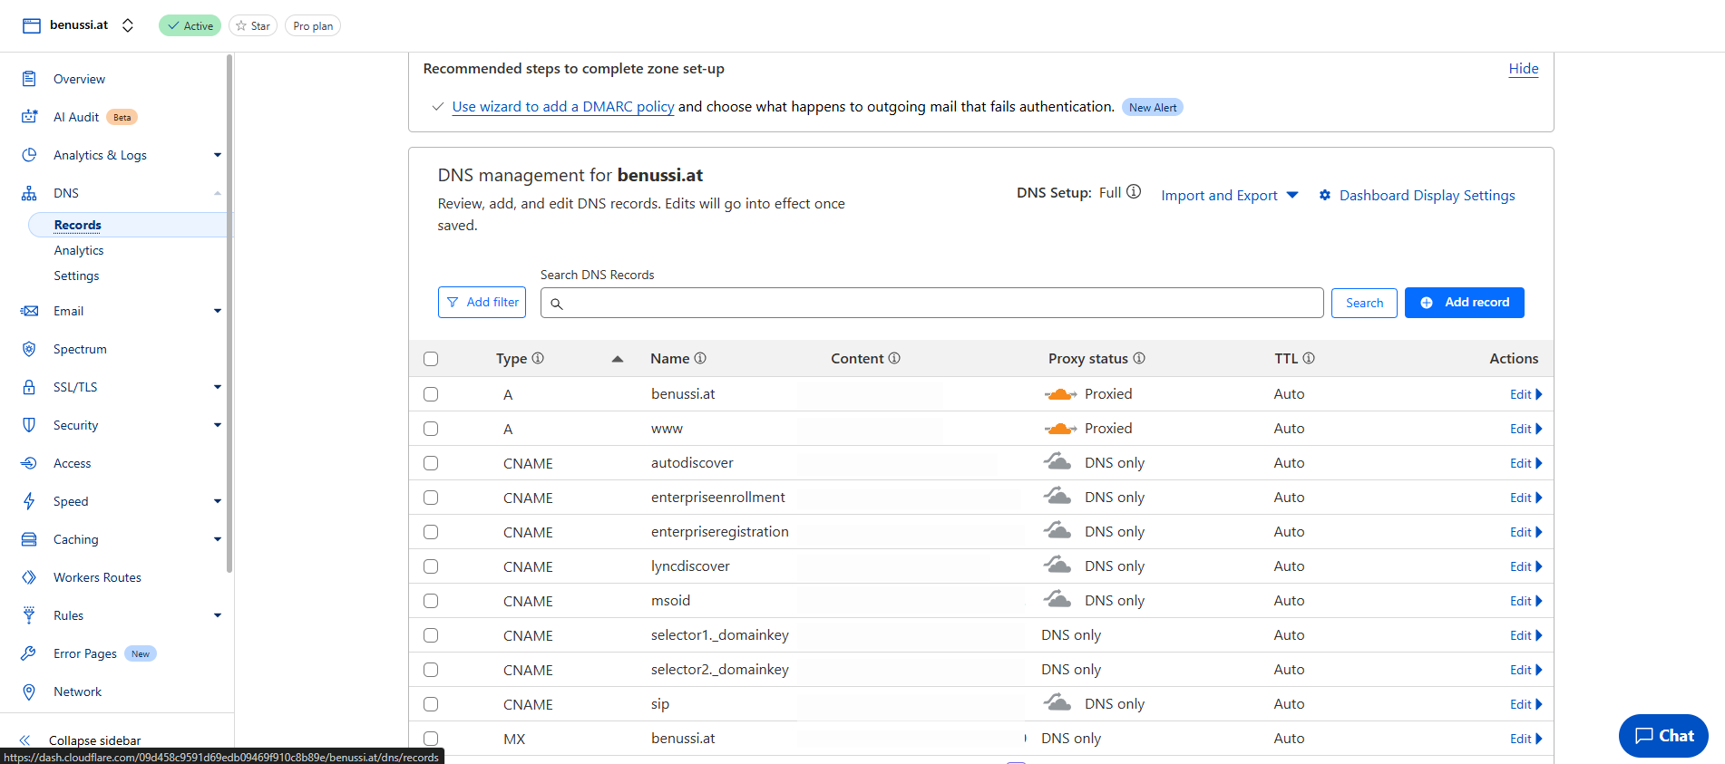Expand the Security menu arrow

(218, 425)
